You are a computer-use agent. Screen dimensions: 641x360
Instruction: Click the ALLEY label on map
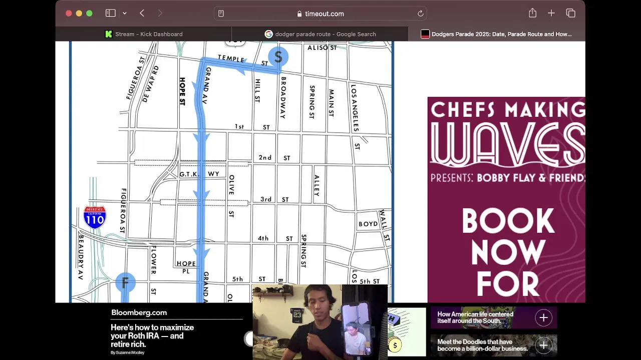(x=316, y=185)
